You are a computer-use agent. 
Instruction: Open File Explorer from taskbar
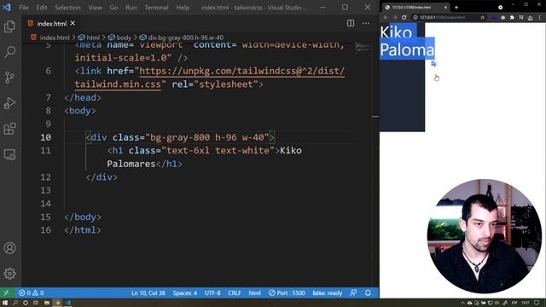[47, 303]
